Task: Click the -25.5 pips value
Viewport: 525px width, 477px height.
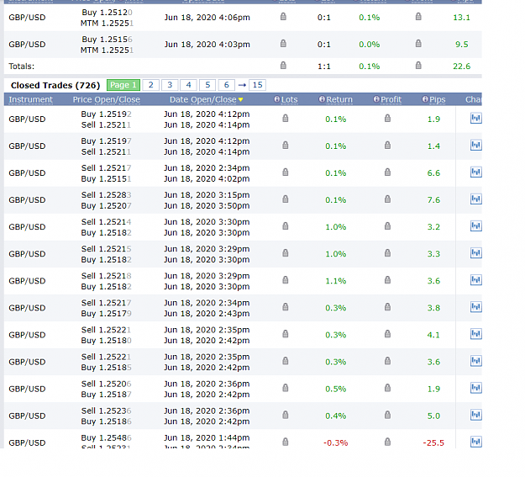Action: click(x=433, y=443)
